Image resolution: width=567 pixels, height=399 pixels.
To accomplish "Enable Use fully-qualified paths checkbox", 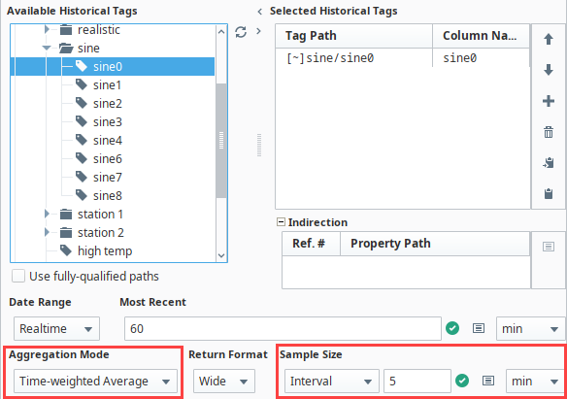I will pyautogui.click(x=18, y=276).
